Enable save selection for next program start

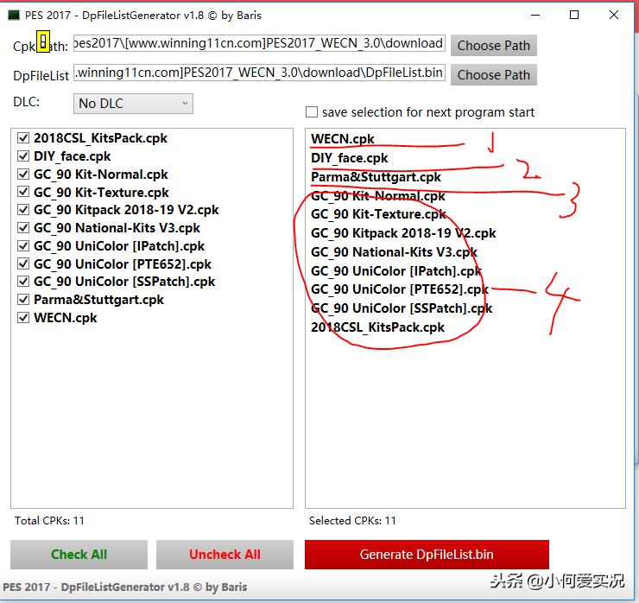[312, 112]
